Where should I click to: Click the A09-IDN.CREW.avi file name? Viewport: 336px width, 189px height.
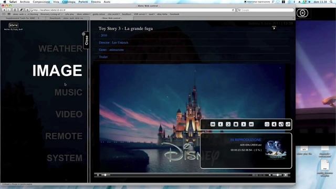point(250,145)
